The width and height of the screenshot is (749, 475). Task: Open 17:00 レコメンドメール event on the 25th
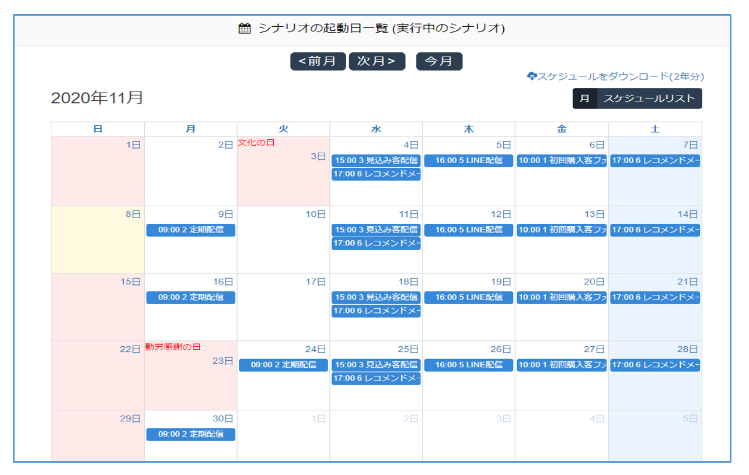coord(376,379)
